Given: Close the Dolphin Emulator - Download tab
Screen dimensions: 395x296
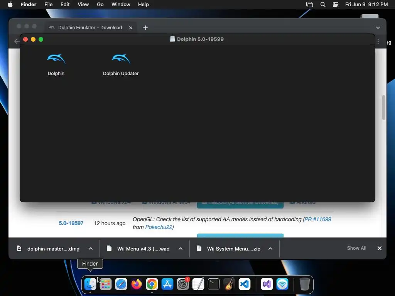Looking at the screenshot, I should 131,28.
